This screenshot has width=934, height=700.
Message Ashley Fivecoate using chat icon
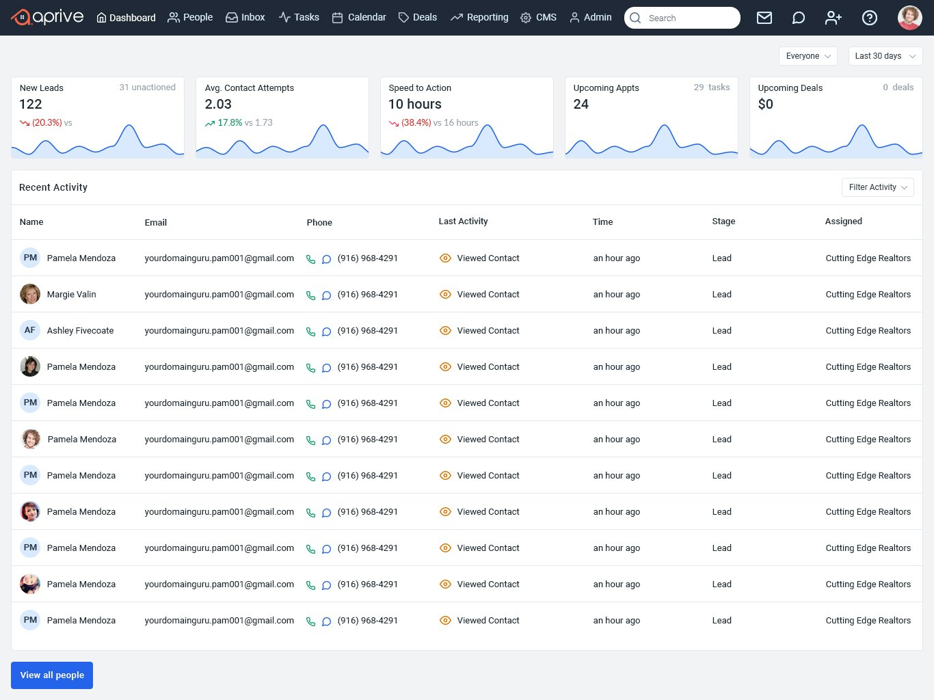(326, 332)
